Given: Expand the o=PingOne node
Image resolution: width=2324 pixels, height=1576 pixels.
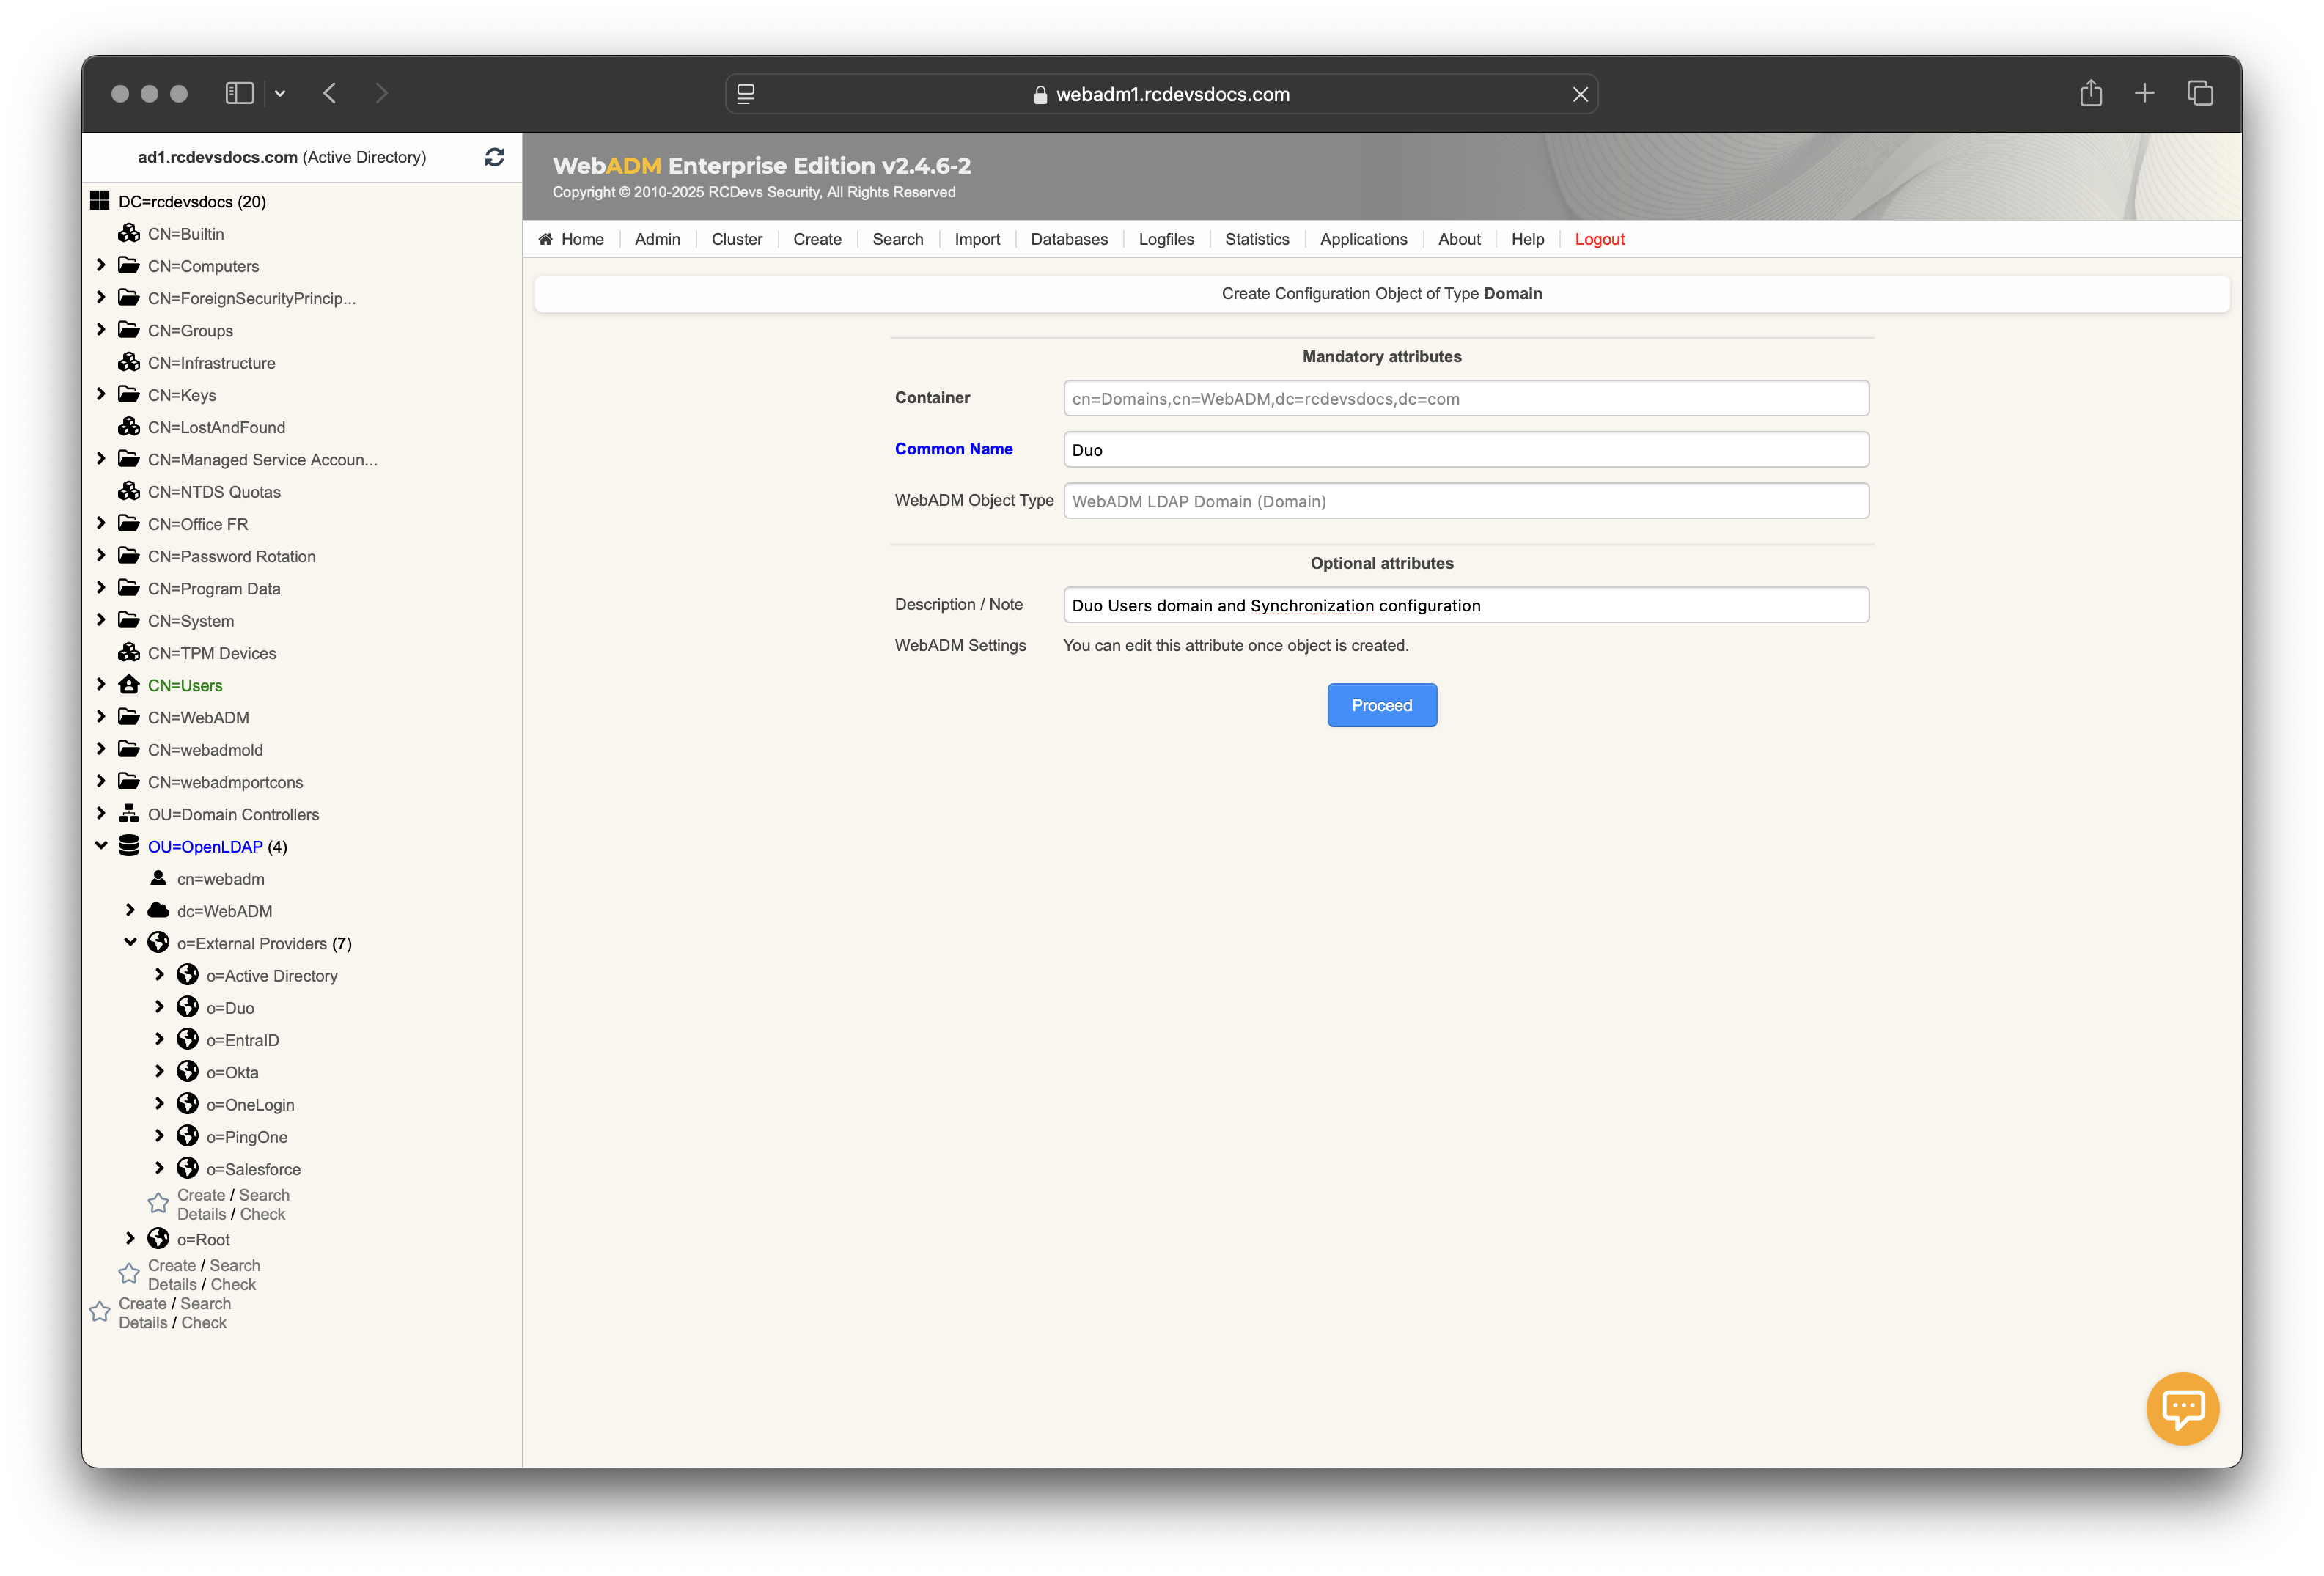Looking at the screenshot, I should point(159,1135).
